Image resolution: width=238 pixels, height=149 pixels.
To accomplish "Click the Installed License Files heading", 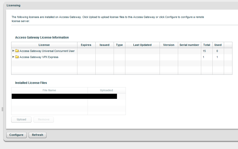I will (31, 83).
